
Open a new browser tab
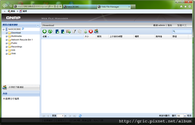(133, 7)
